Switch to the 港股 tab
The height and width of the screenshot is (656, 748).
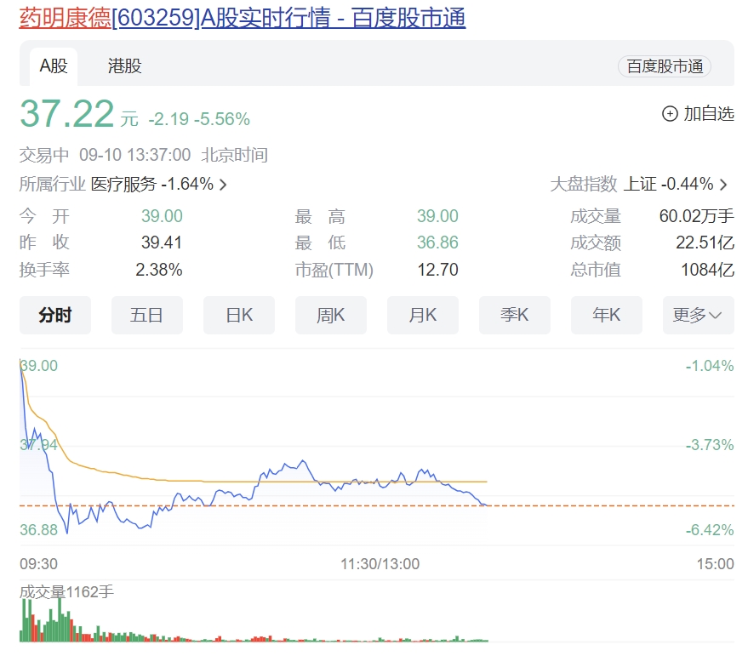pos(124,66)
